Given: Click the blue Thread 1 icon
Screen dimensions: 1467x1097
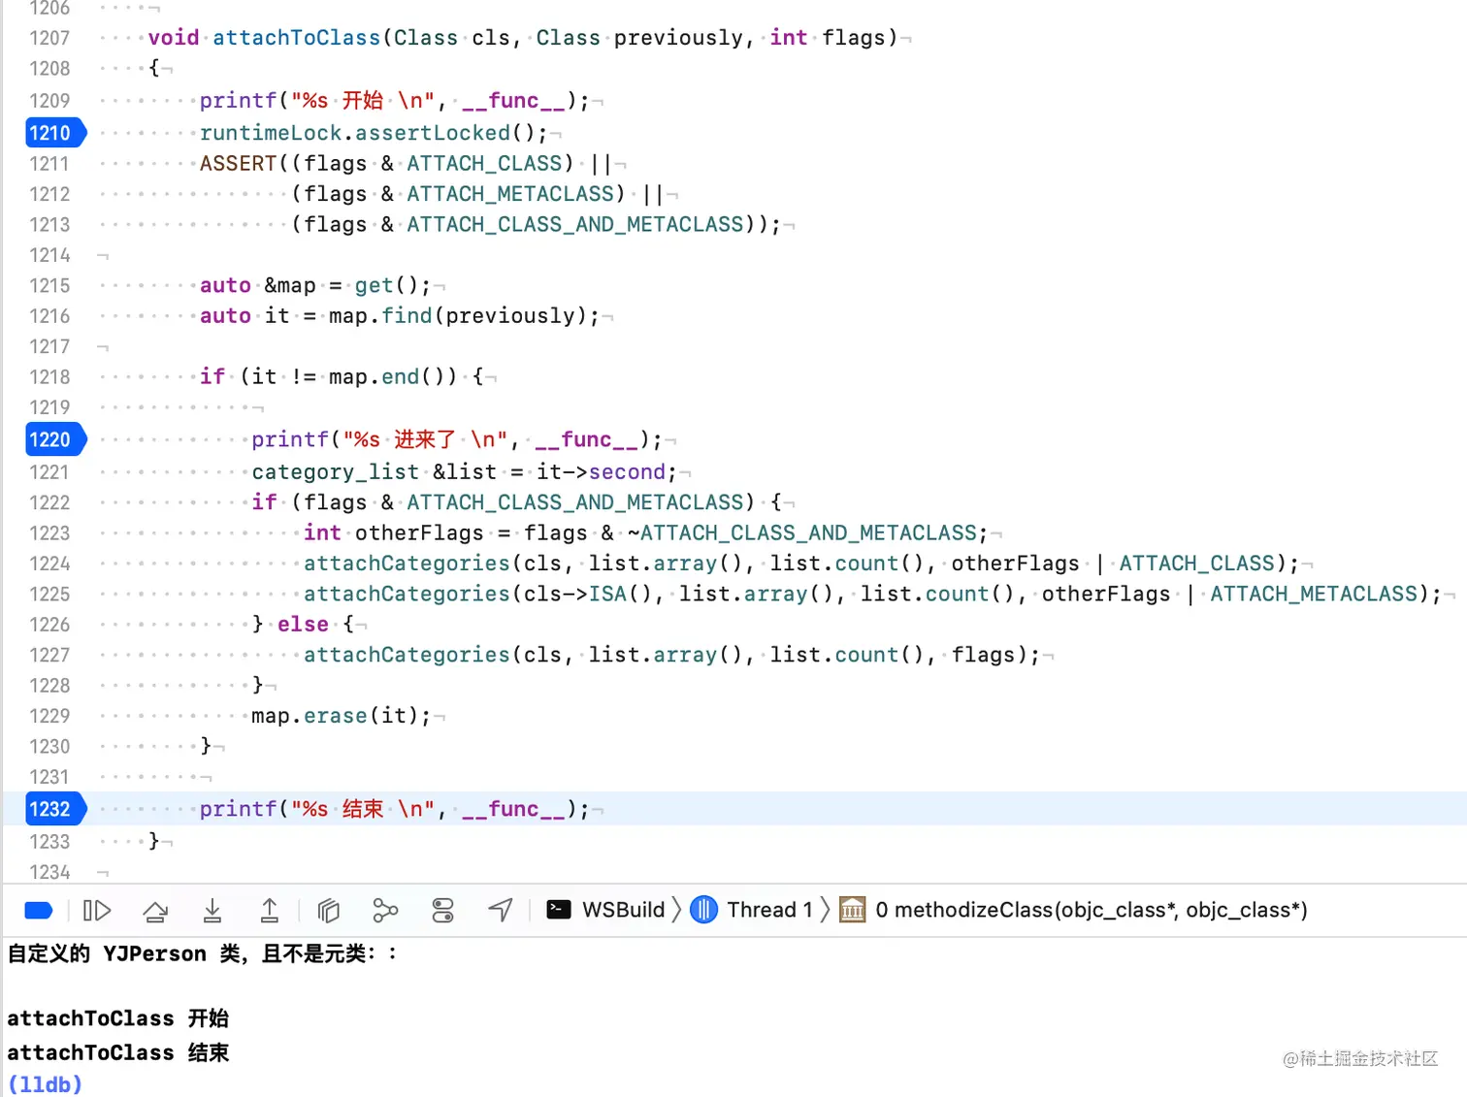Looking at the screenshot, I should point(703,910).
